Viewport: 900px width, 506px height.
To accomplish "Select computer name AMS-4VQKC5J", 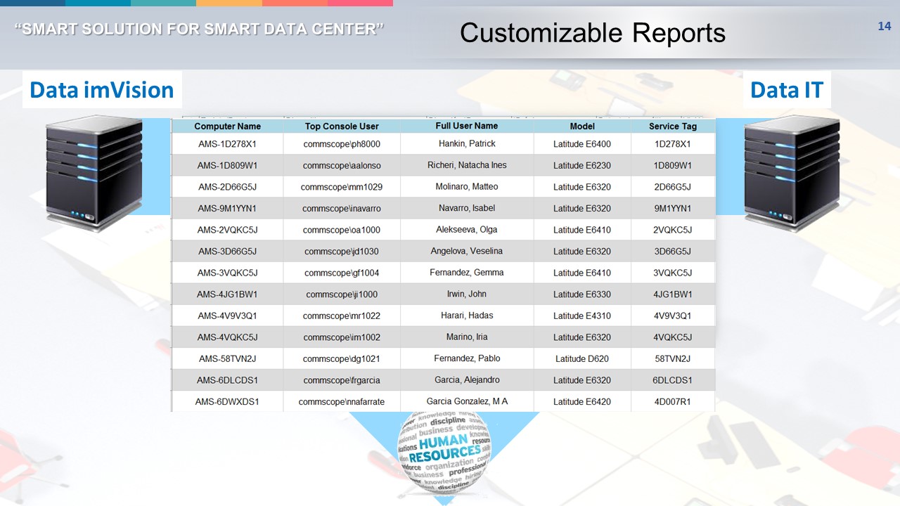I will [x=227, y=337].
